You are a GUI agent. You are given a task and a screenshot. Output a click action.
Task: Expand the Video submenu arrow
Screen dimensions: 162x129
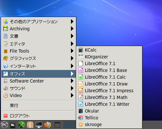tap(72, 95)
